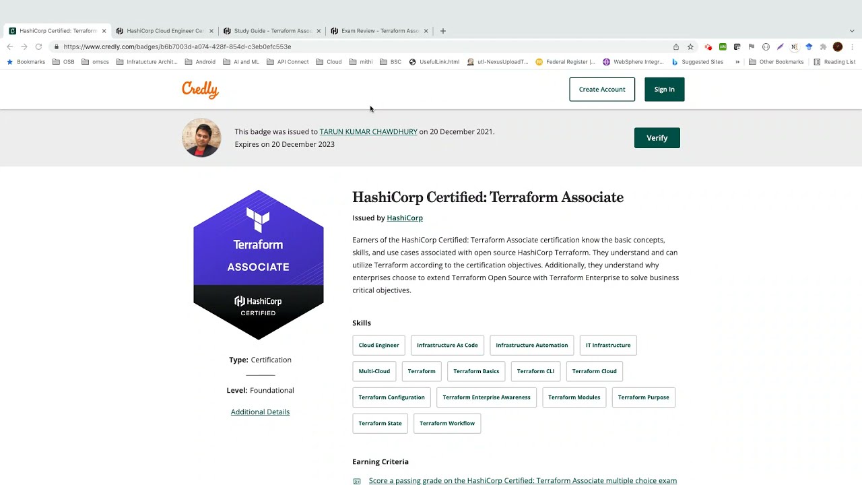Open the API Connect bookmark folder

(x=288, y=61)
